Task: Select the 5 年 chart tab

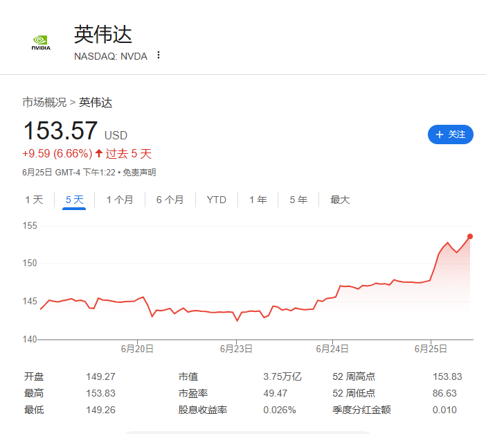Action: click(x=298, y=200)
